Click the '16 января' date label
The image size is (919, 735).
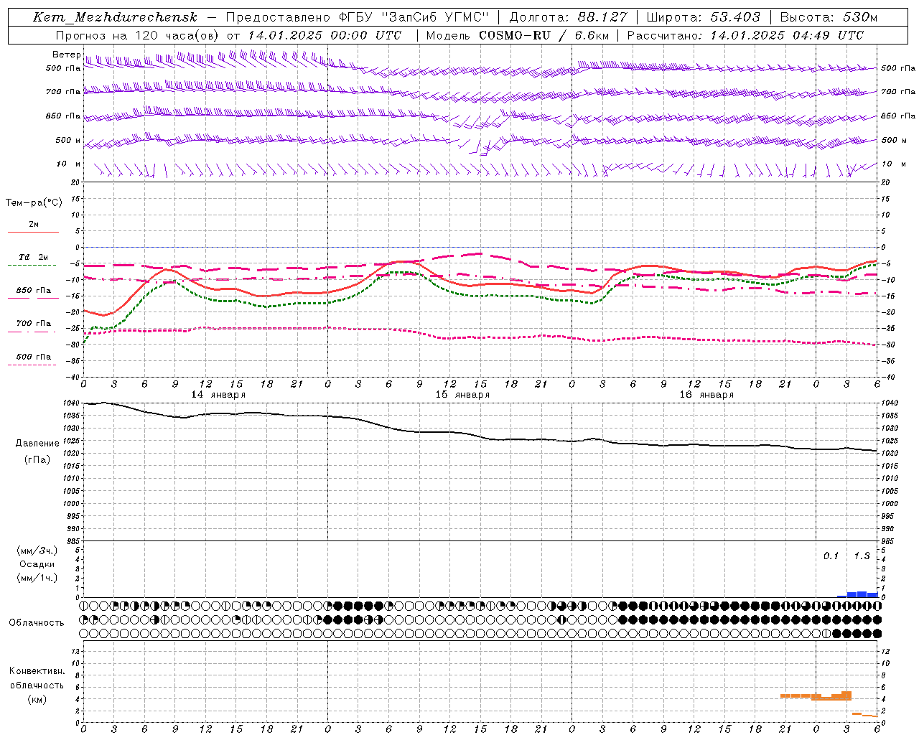706,395
